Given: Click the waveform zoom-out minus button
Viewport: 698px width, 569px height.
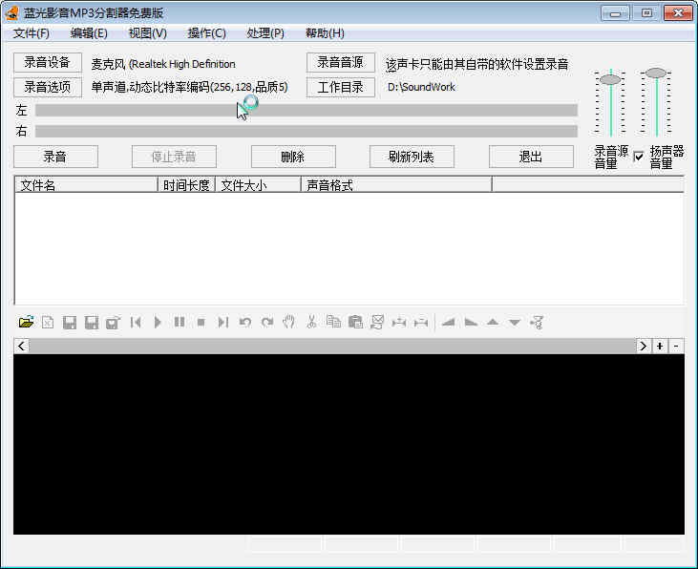Looking at the screenshot, I should coord(676,346).
